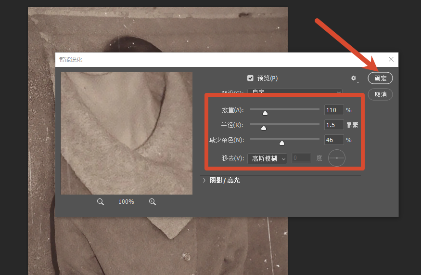Image resolution: width=421 pixels, height=275 pixels.
Task: Click the disabled angle field showing 0
Action: coord(301,158)
